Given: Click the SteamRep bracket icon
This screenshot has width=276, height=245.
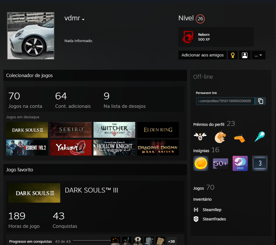Looking at the screenshot, I should (x=196, y=210).
